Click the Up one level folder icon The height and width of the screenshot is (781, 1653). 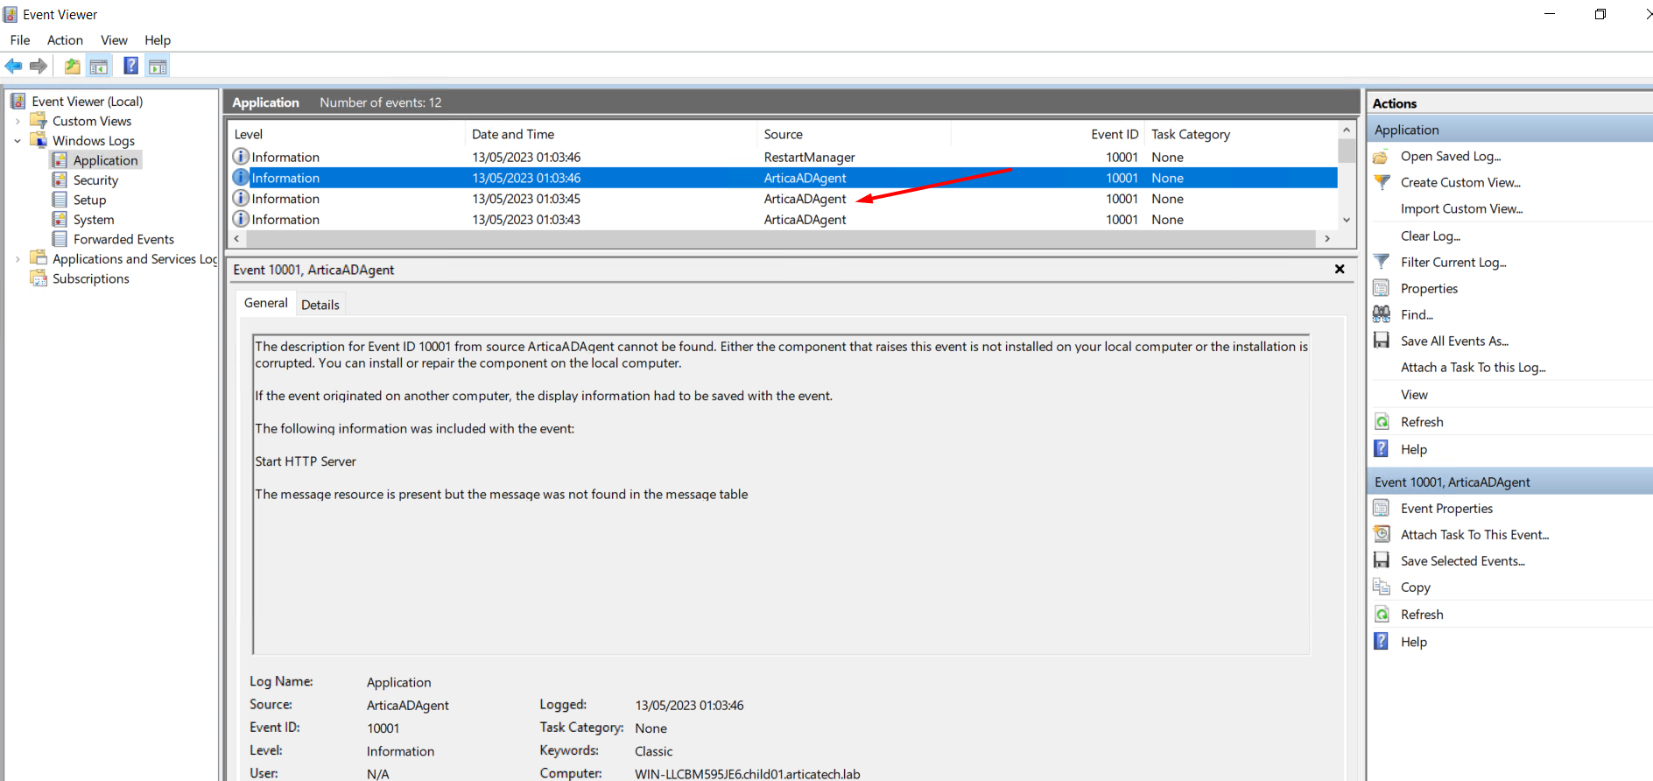tap(72, 66)
